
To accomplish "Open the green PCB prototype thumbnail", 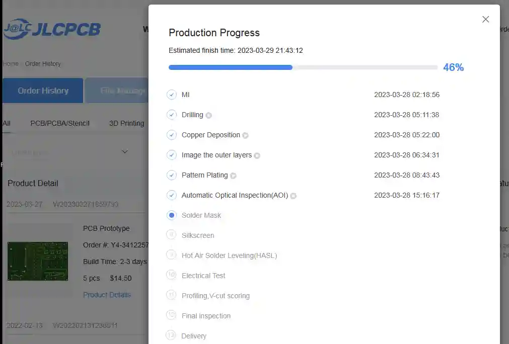I will tap(38, 261).
